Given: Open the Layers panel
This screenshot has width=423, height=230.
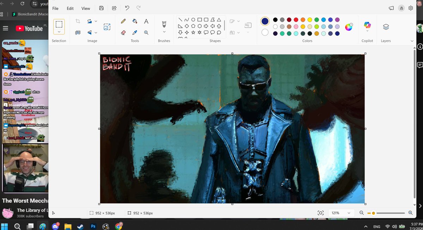Looking at the screenshot, I should pos(386,27).
